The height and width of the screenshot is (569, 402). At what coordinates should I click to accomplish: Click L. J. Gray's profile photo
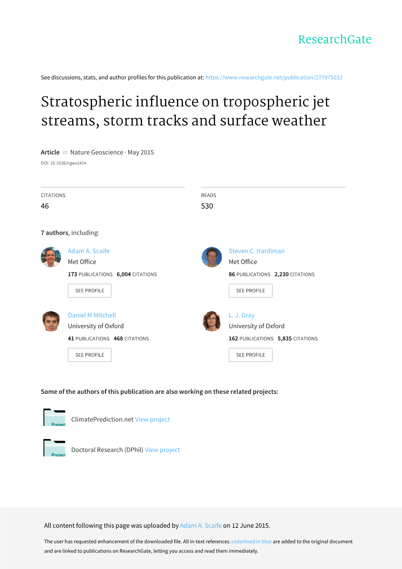(x=212, y=321)
